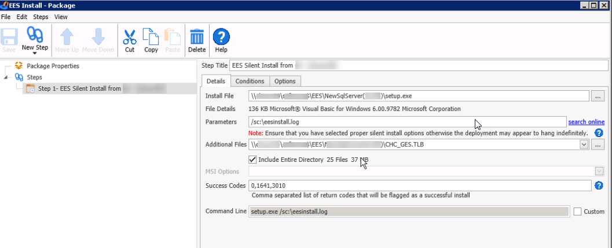Click the search online link
The height and width of the screenshot is (248, 612).
coord(586,122)
